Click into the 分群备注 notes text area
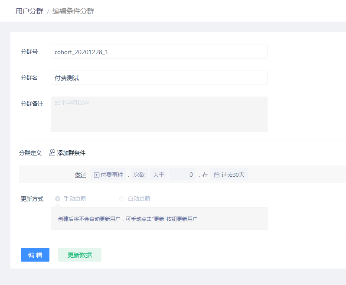Screen dimensions: 346x285 (x=159, y=114)
